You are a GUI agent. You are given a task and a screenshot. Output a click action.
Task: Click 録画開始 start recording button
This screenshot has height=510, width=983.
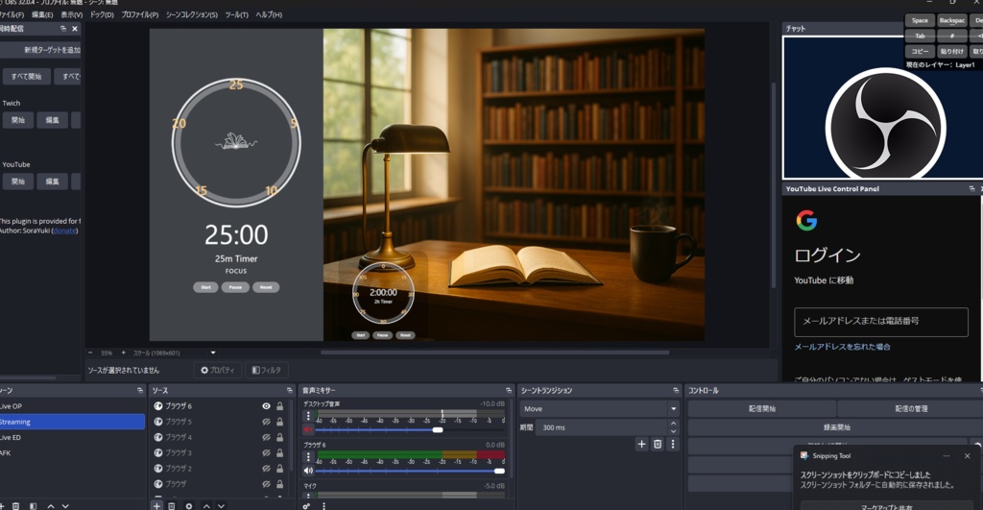(x=836, y=427)
